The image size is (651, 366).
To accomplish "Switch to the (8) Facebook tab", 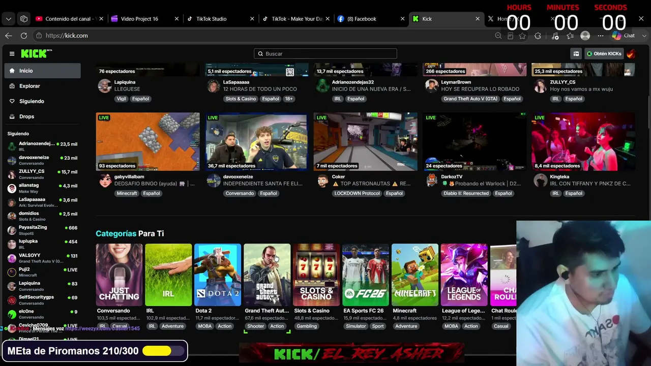I will point(370,19).
